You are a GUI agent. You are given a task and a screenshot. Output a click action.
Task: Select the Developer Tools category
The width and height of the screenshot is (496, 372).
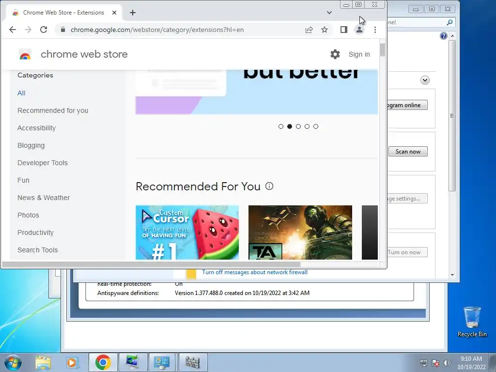[43, 163]
